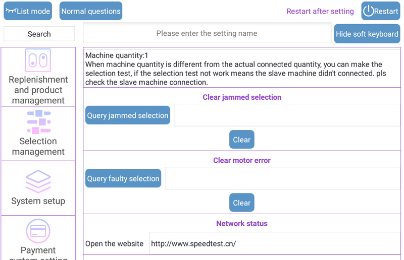Image resolution: width=404 pixels, height=260 pixels.
Task: Select the Selection management menu label
Action: [38, 146]
